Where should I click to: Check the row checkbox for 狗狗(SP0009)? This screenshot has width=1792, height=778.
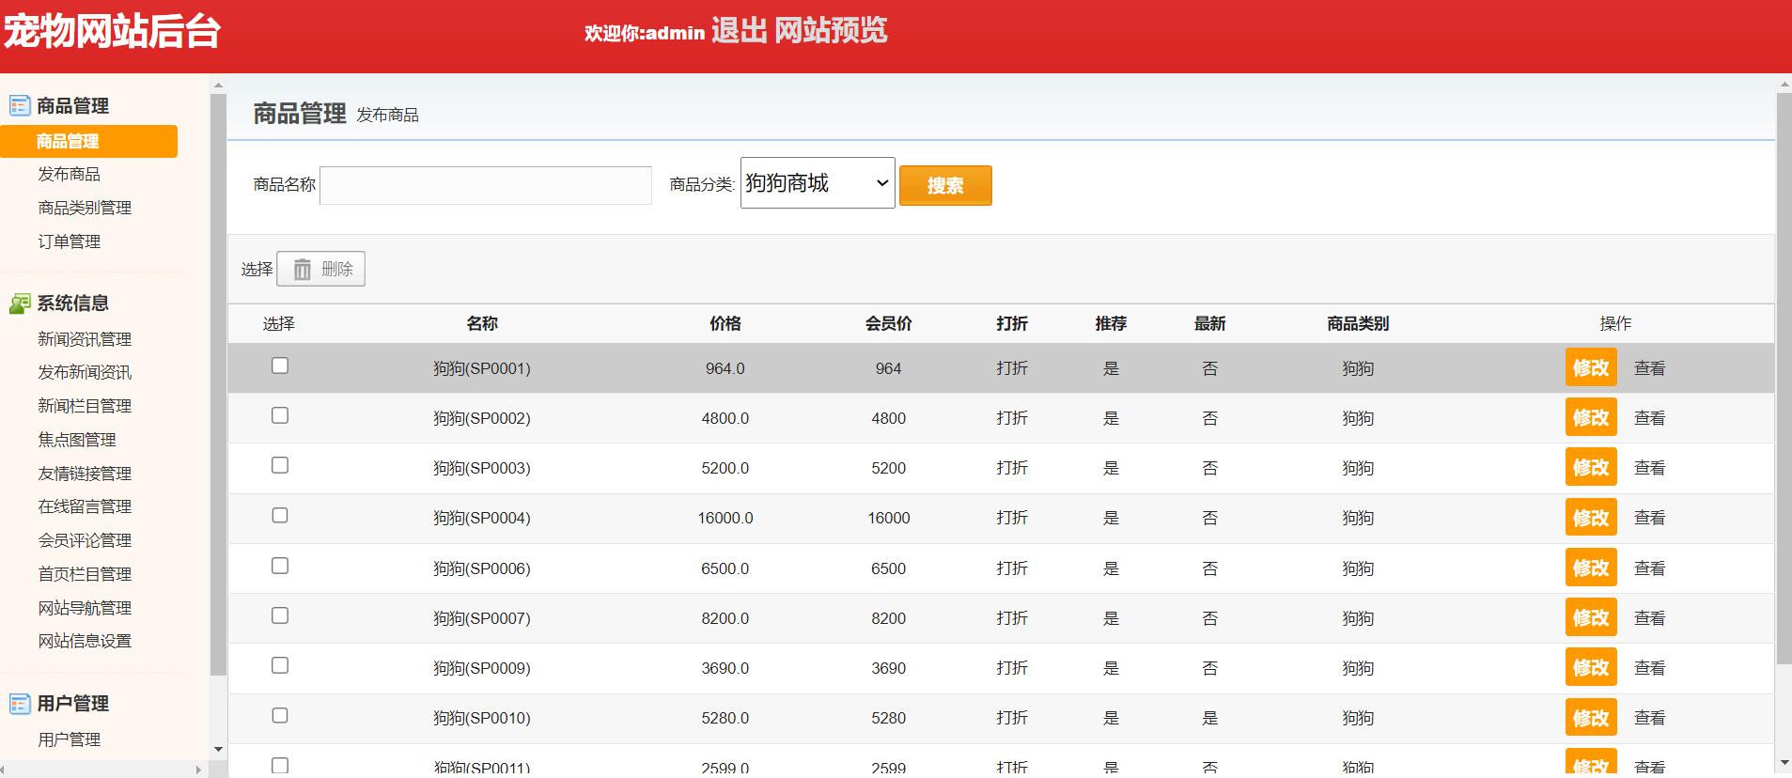(x=280, y=665)
